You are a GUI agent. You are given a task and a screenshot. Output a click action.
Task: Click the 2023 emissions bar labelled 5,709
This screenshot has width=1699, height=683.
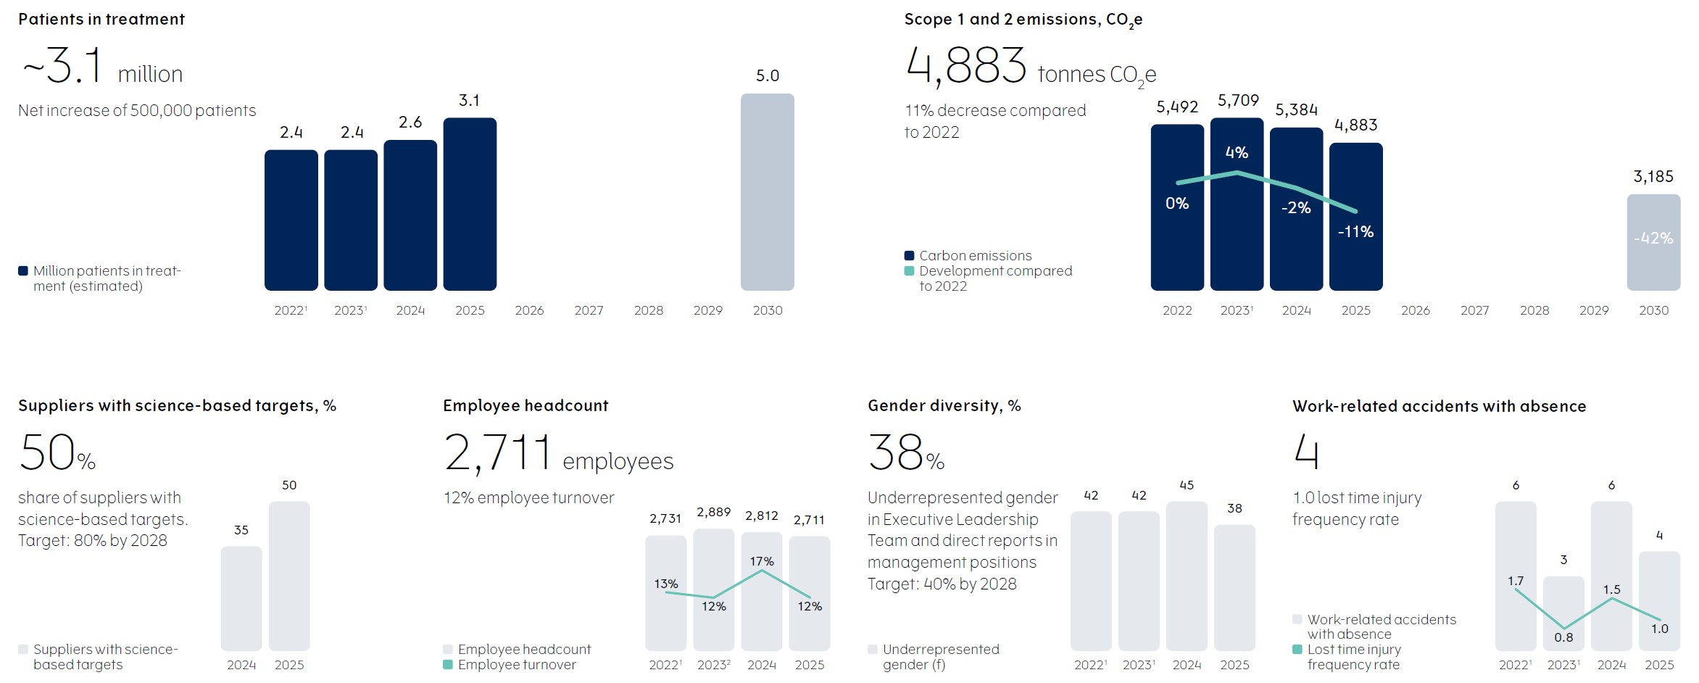[1237, 204]
